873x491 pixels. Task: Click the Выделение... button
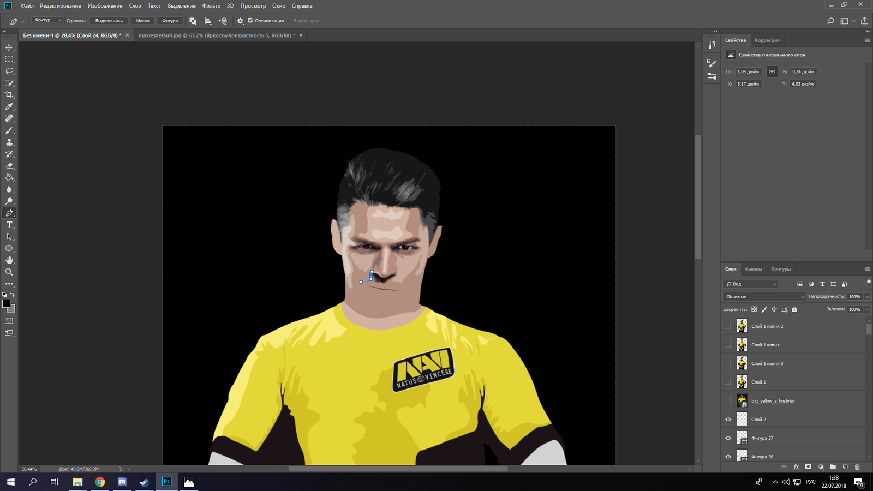point(109,21)
